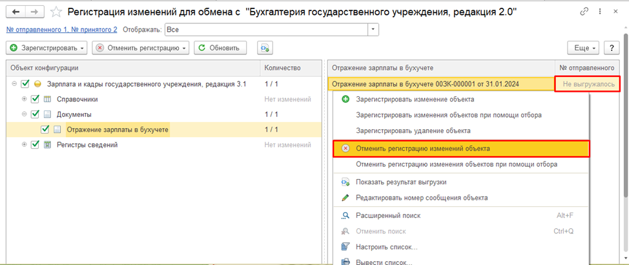Expand the Регистры сведений node
The width and height of the screenshot is (629, 265).
pyautogui.click(x=25, y=145)
